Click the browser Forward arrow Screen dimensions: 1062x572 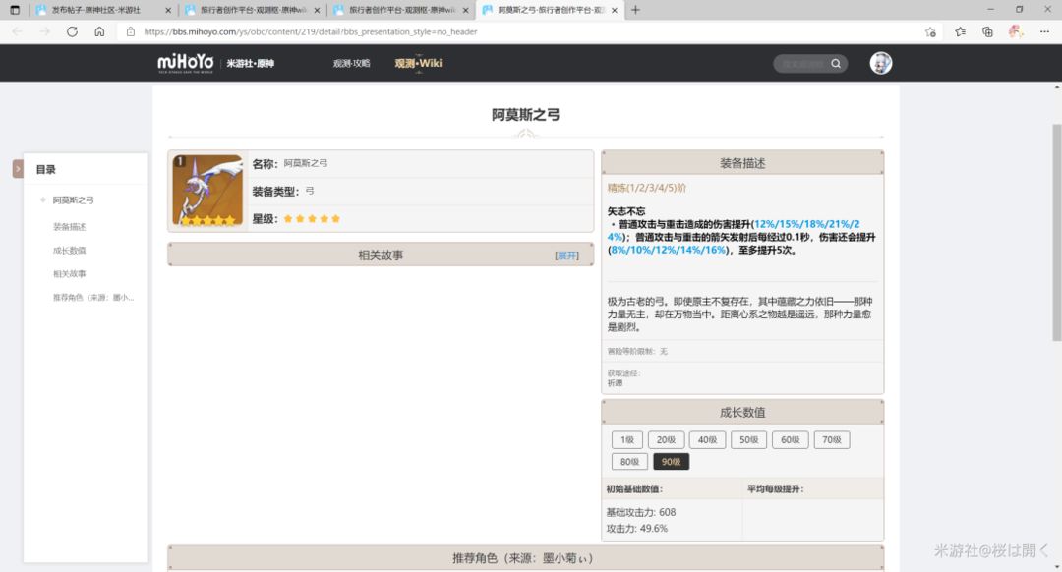(x=44, y=31)
